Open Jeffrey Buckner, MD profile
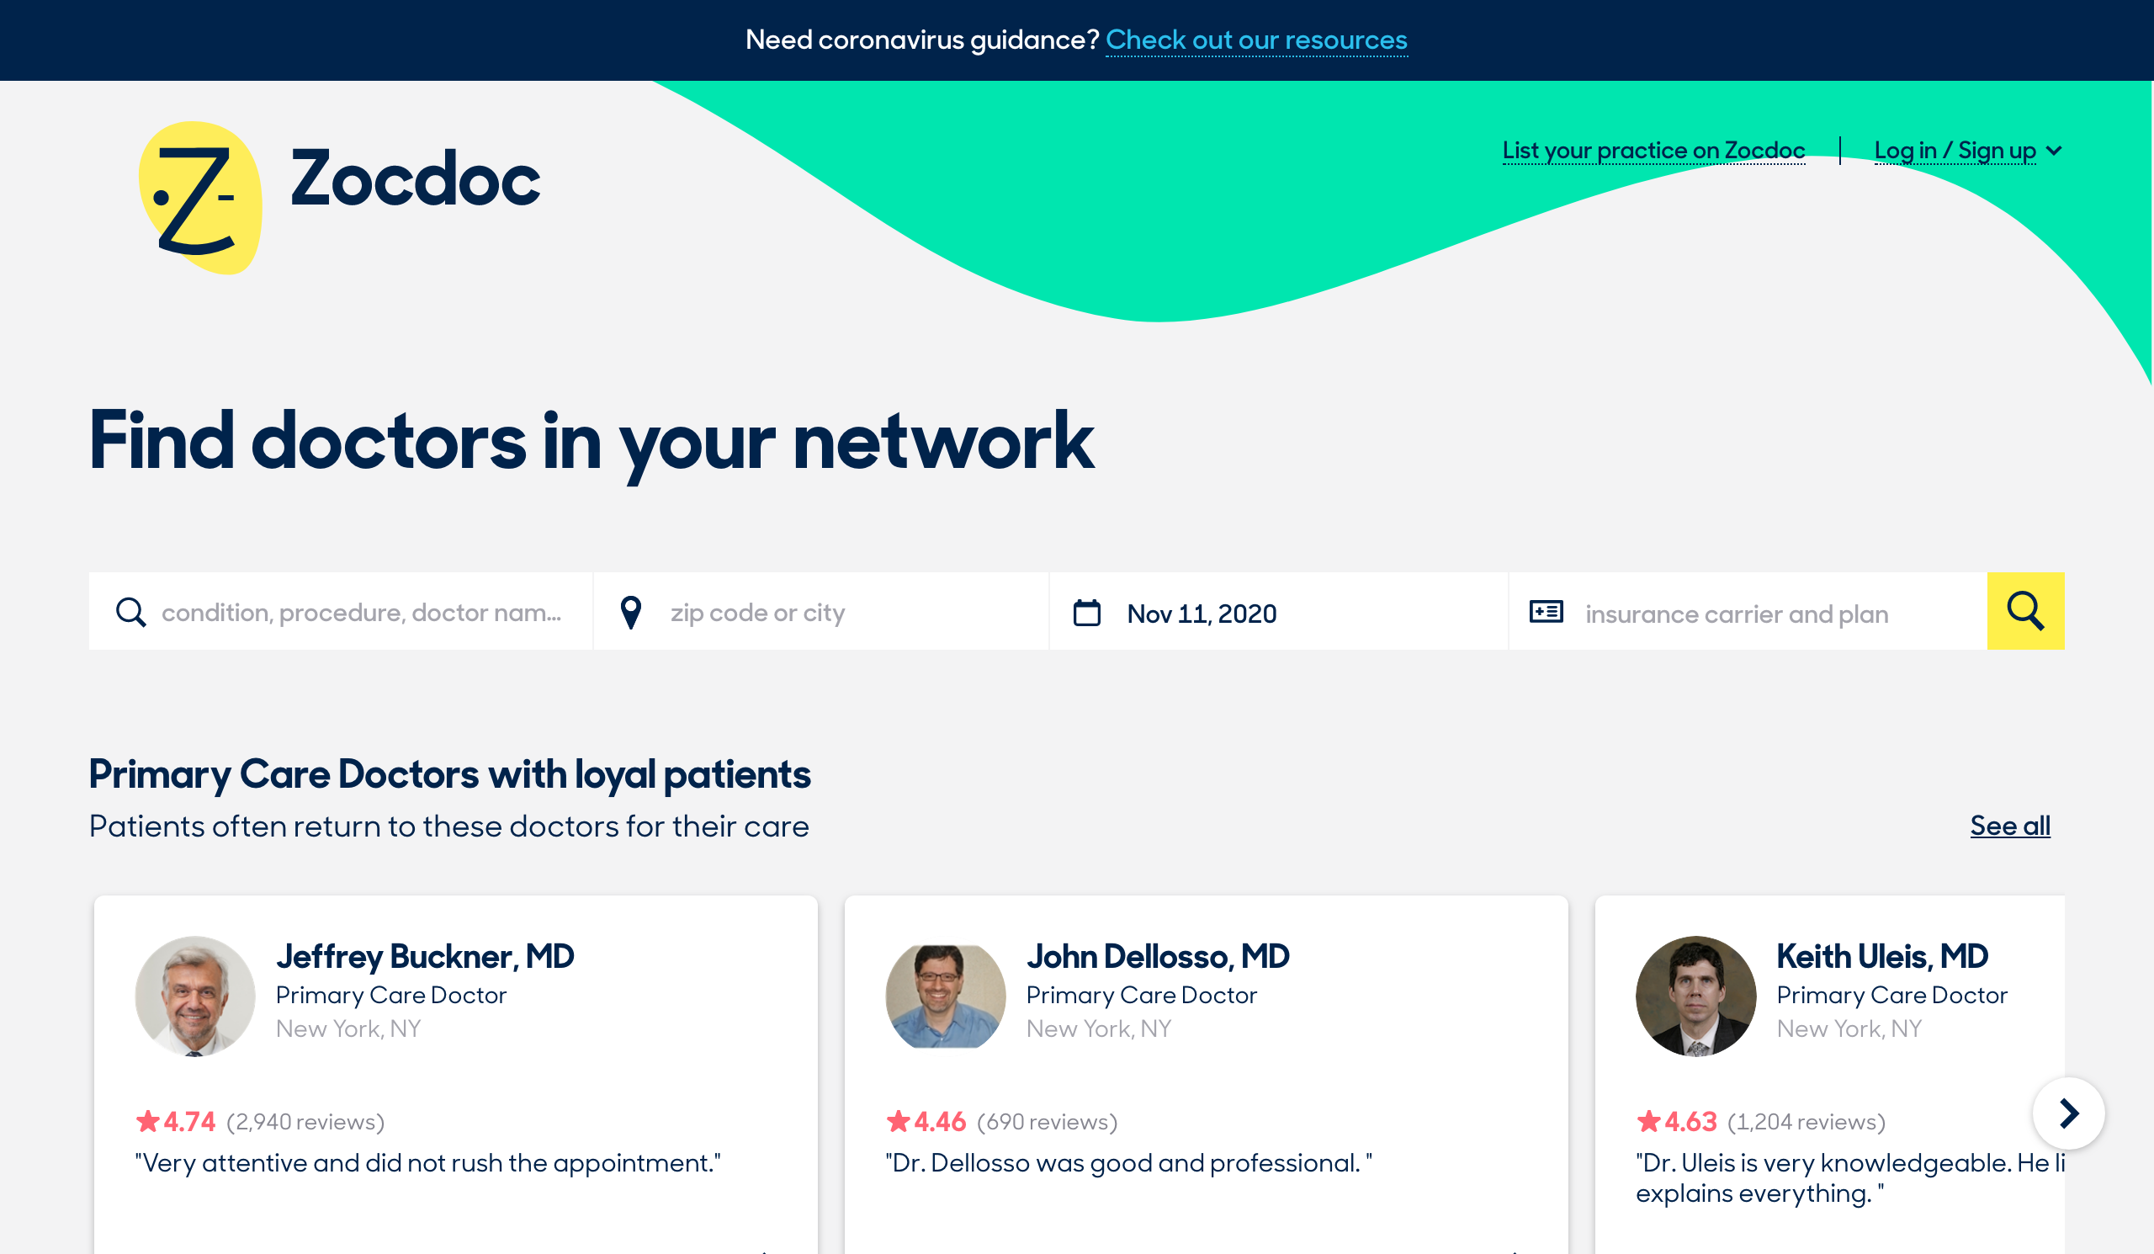This screenshot has height=1254, width=2154. click(x=425, y=957)
